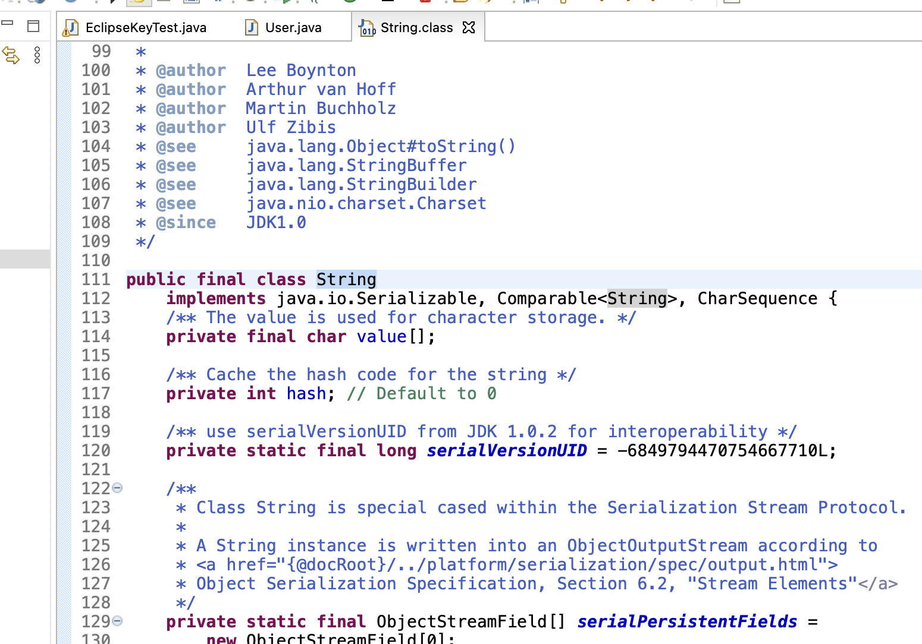This screenshot has height=644, width=922.
Task: Click line number 114 in the gutter
Action: [96, 337]
